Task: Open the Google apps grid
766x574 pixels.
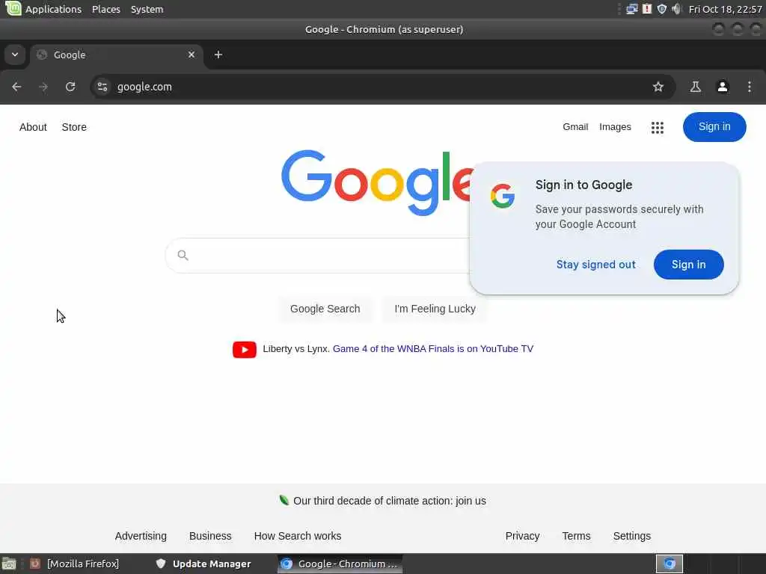Action: [x=658, y=127]
